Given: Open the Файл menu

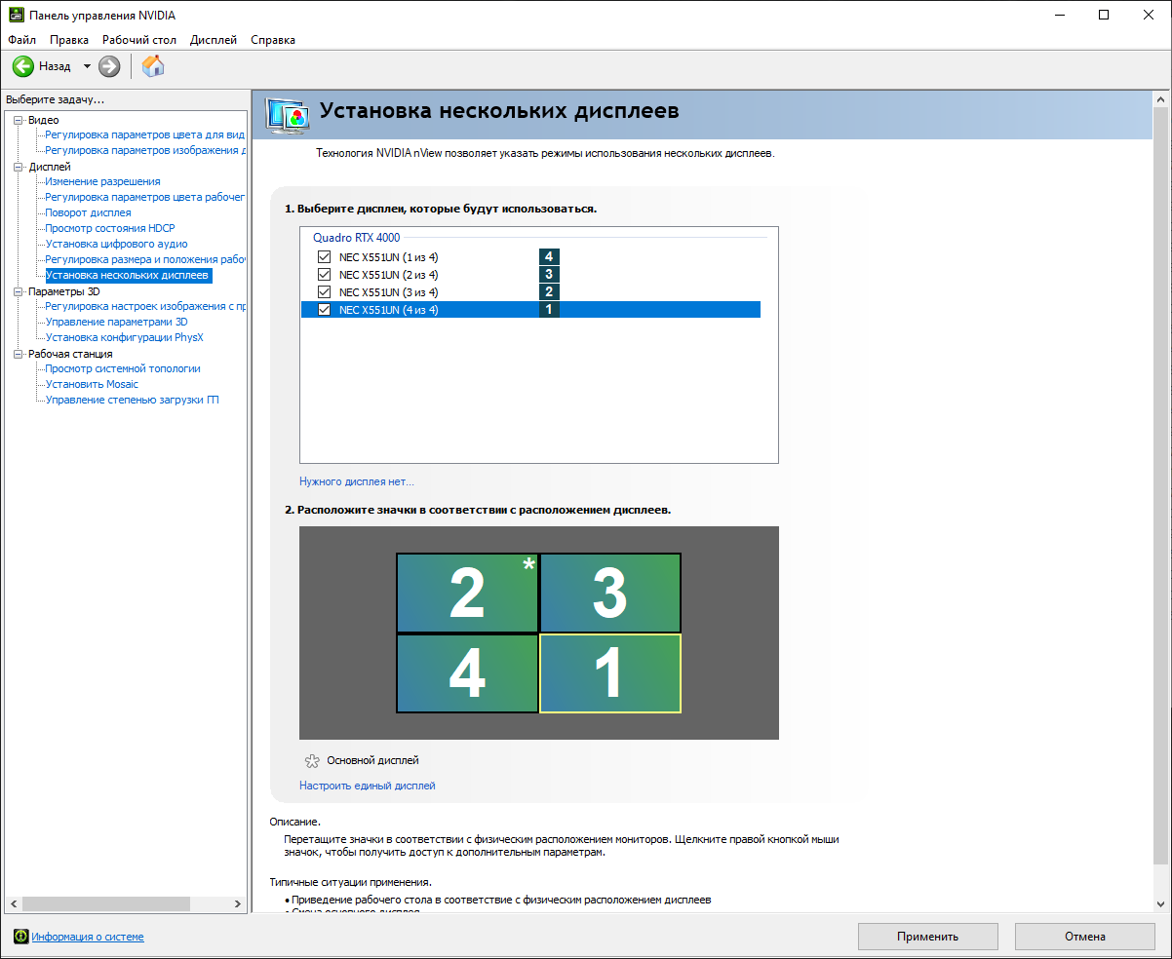Looking at the screenshot, I should pyautogui.click(x=21, y=40).
